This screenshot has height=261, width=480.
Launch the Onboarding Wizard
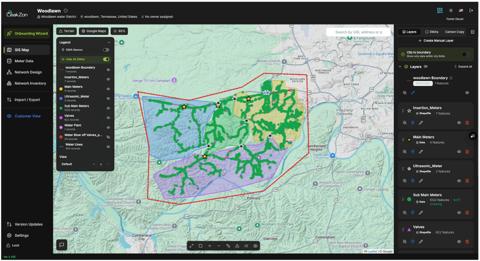pos(27,34)
